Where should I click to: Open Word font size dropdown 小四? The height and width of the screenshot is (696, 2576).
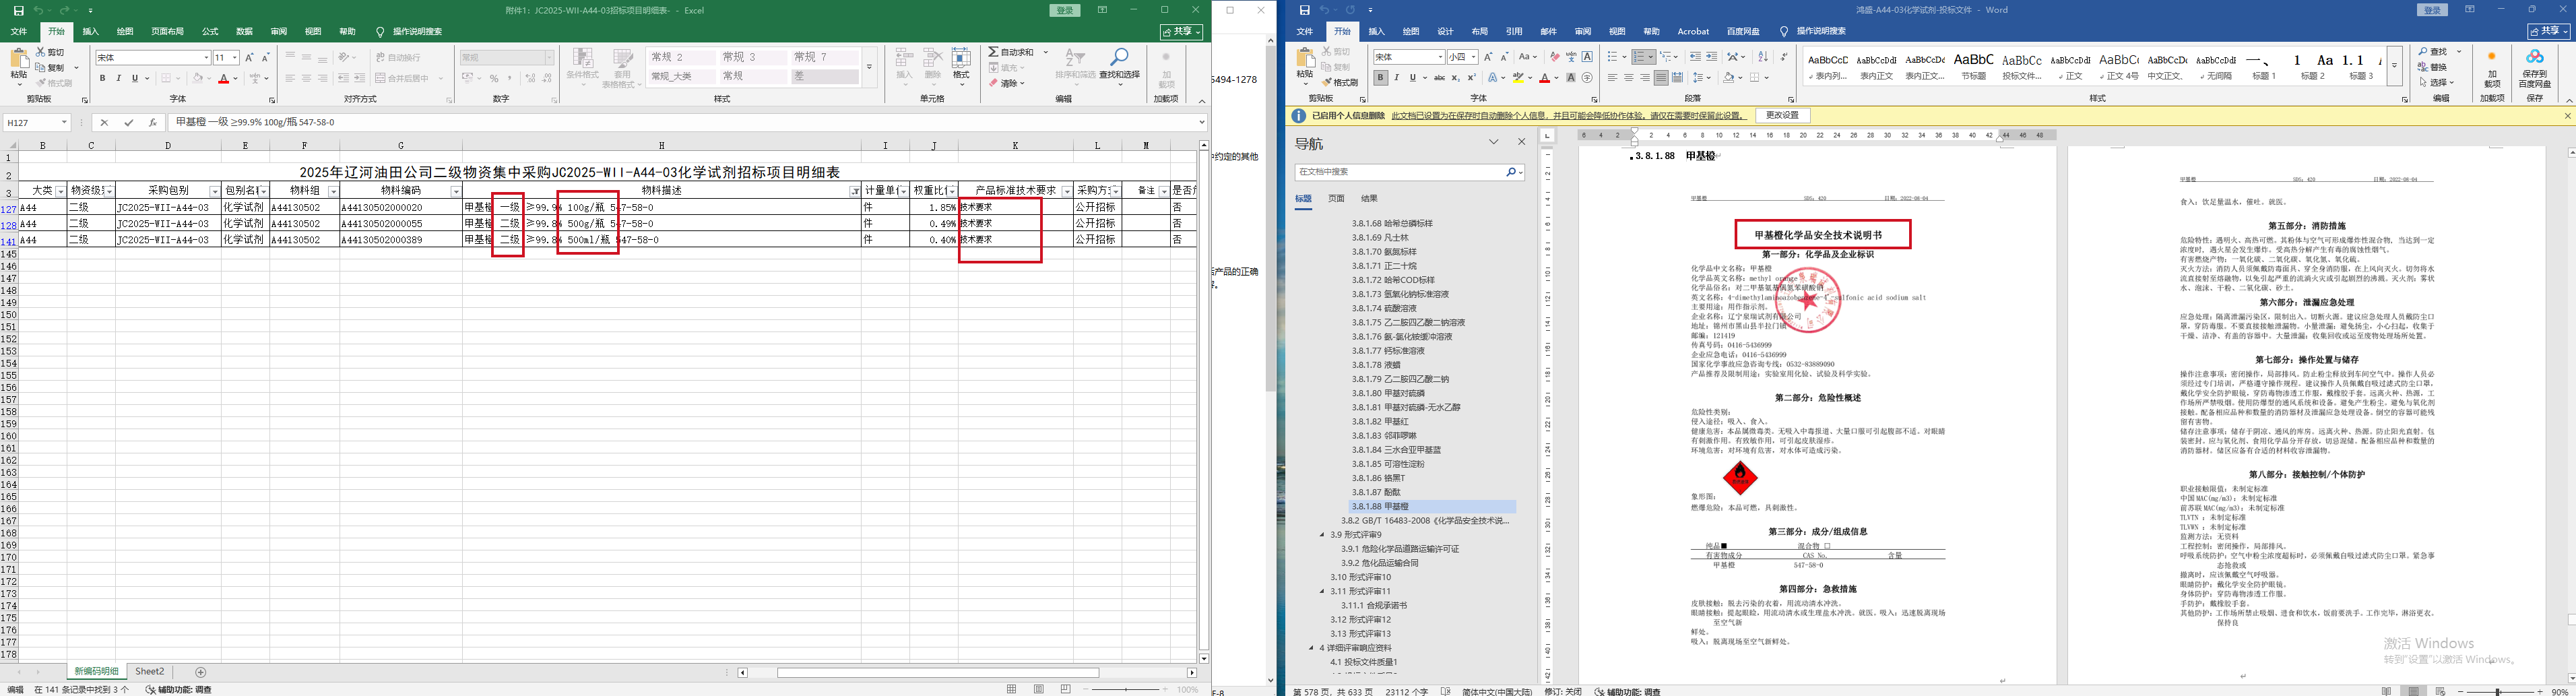tap(1475, 57)
